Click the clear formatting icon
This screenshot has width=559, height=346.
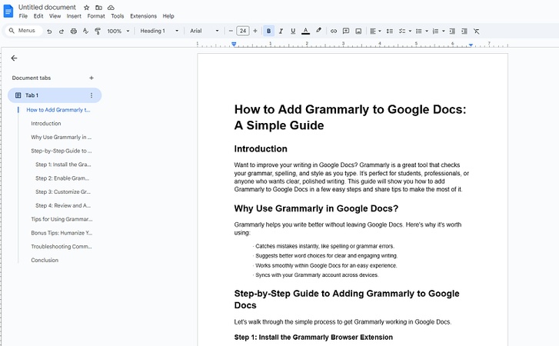pyautogui.click(x=476, y=32)
